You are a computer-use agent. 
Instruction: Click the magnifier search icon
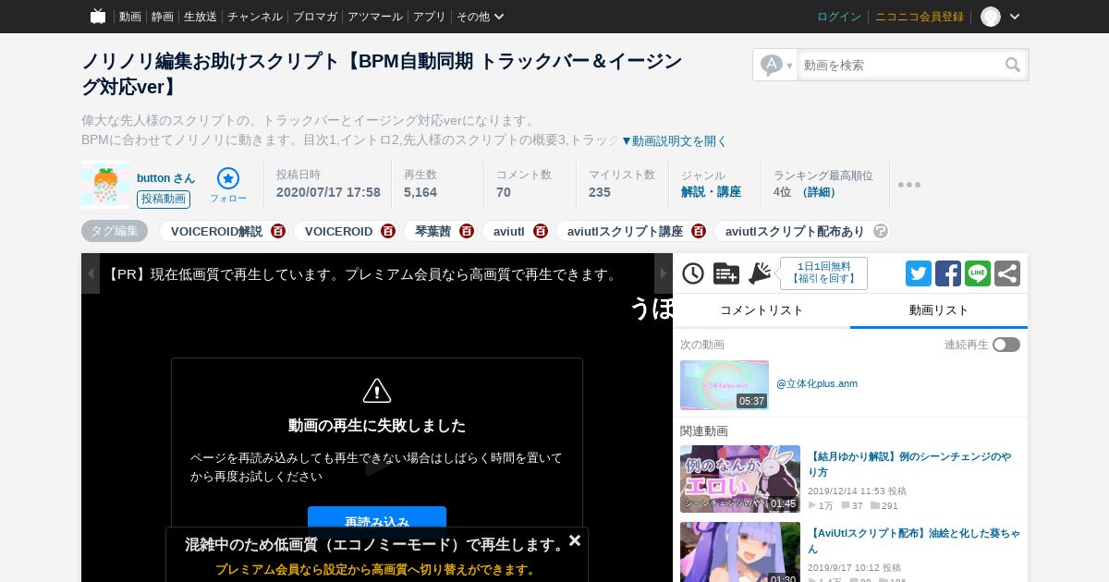(1014, 65)
